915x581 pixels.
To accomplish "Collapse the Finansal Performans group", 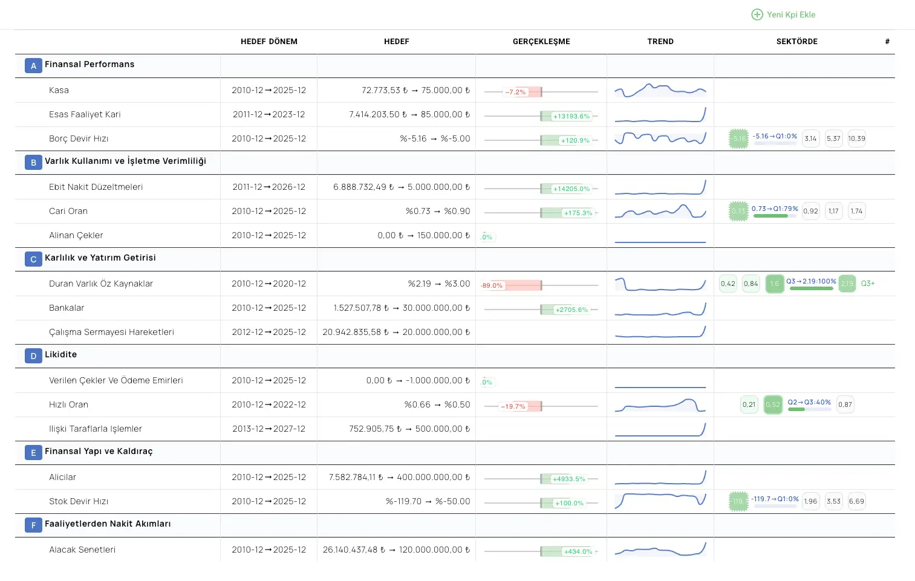I will click(90, 65).
